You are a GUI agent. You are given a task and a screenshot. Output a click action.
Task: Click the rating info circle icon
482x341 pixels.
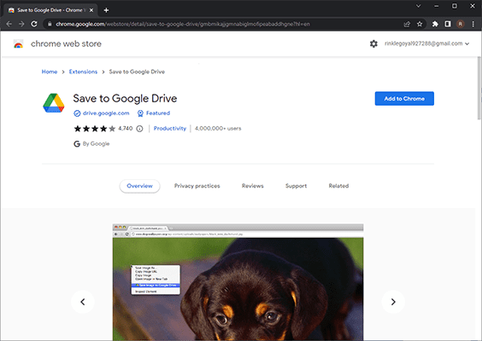tap(139, 129)
